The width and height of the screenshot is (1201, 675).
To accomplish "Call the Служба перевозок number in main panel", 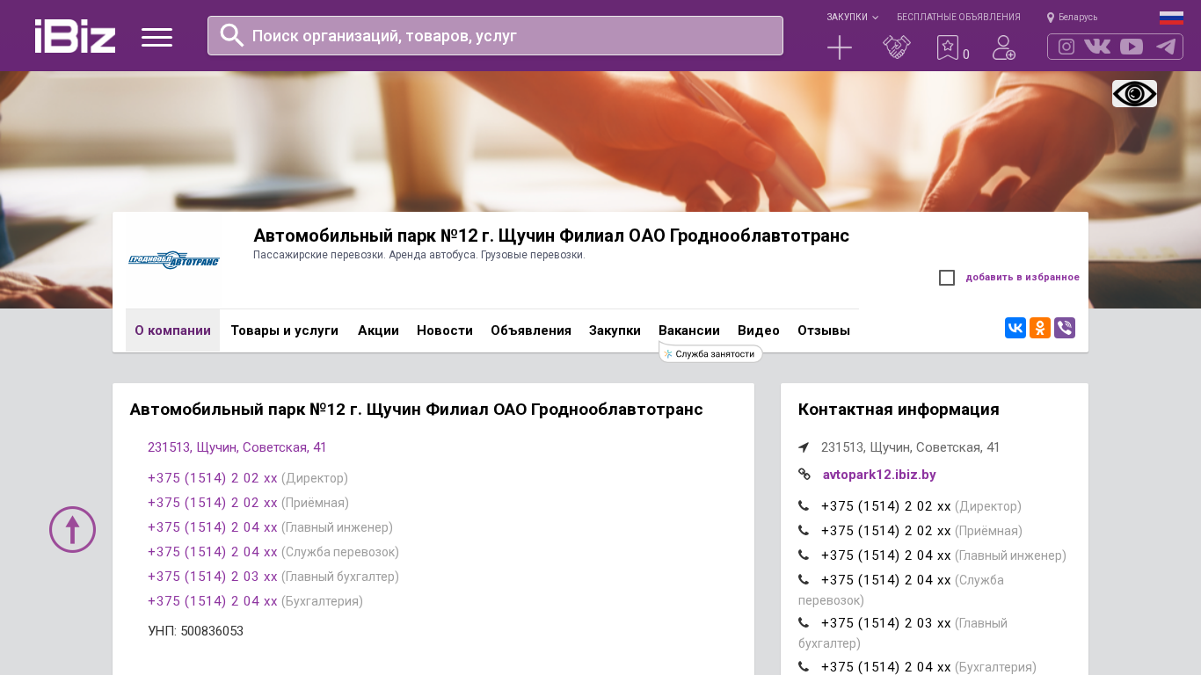I will (213, 552).
